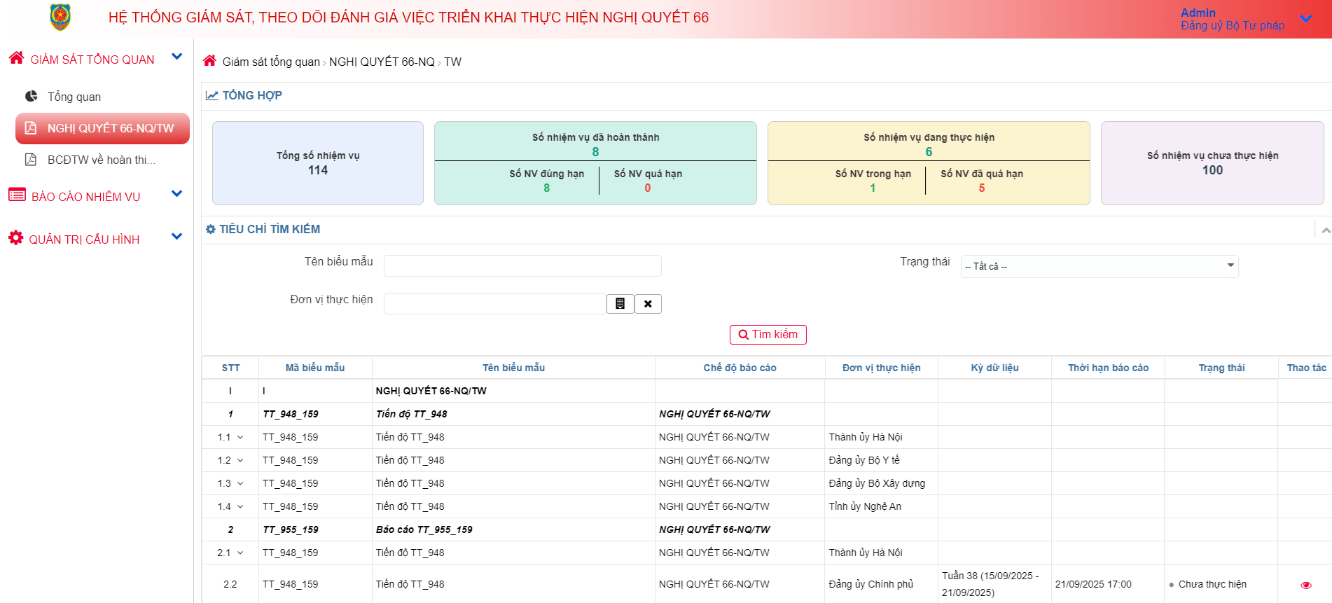Click the list icon beside Báo cáo nhiệm vụ
This screenshot has width=1332, height=603.
(17, 195)
